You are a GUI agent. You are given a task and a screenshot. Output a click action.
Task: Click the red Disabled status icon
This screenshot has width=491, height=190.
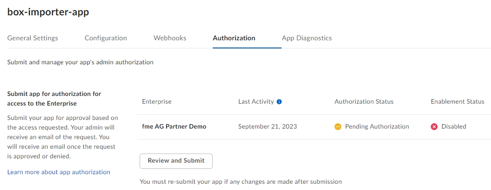[434, 127]
